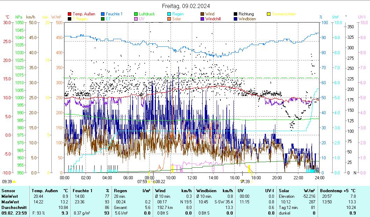The image size is (370, 217).
Task: Click the red Temp. Außen legend swatch
Action: (70, 14)
